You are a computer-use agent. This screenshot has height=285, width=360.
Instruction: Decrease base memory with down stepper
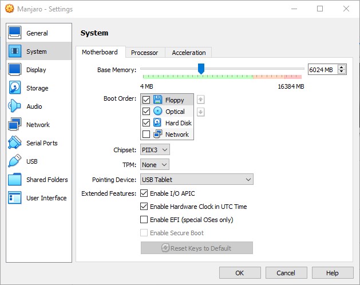pyautogui.click(x=342, y=72)
